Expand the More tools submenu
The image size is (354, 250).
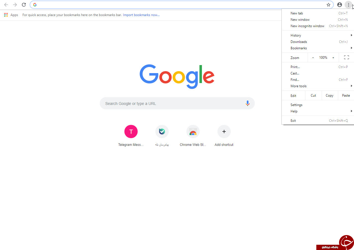click(x=318, y=86)
